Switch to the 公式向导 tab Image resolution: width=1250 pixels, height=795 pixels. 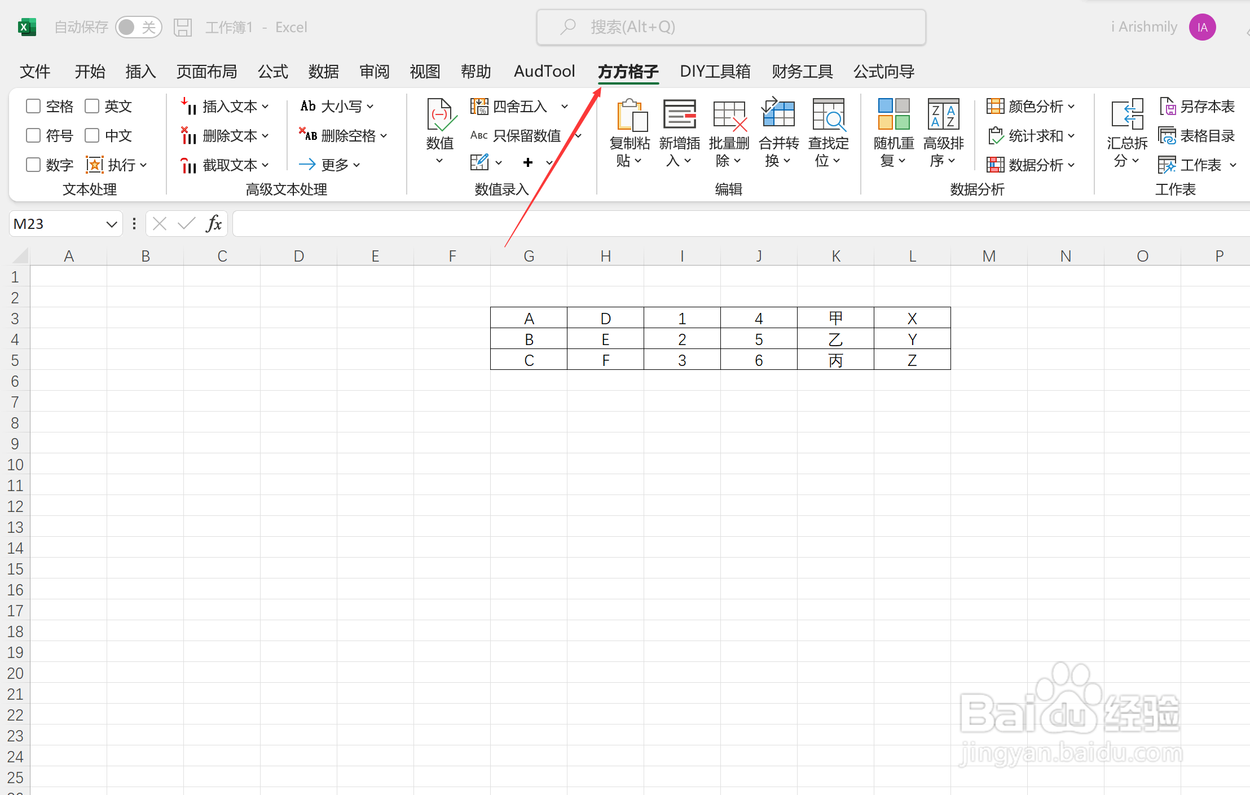pos(884,72)
